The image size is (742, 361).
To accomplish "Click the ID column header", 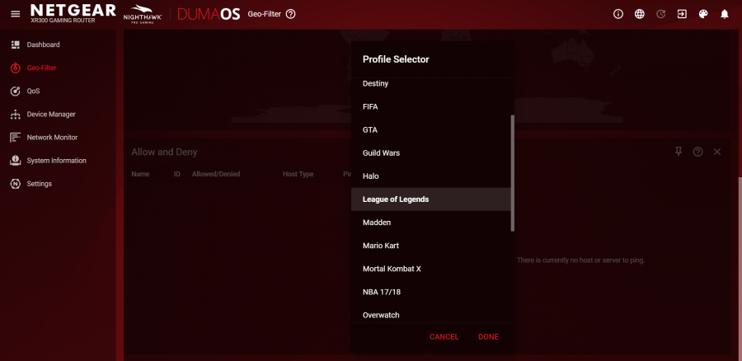I will (x=177, y=174).
